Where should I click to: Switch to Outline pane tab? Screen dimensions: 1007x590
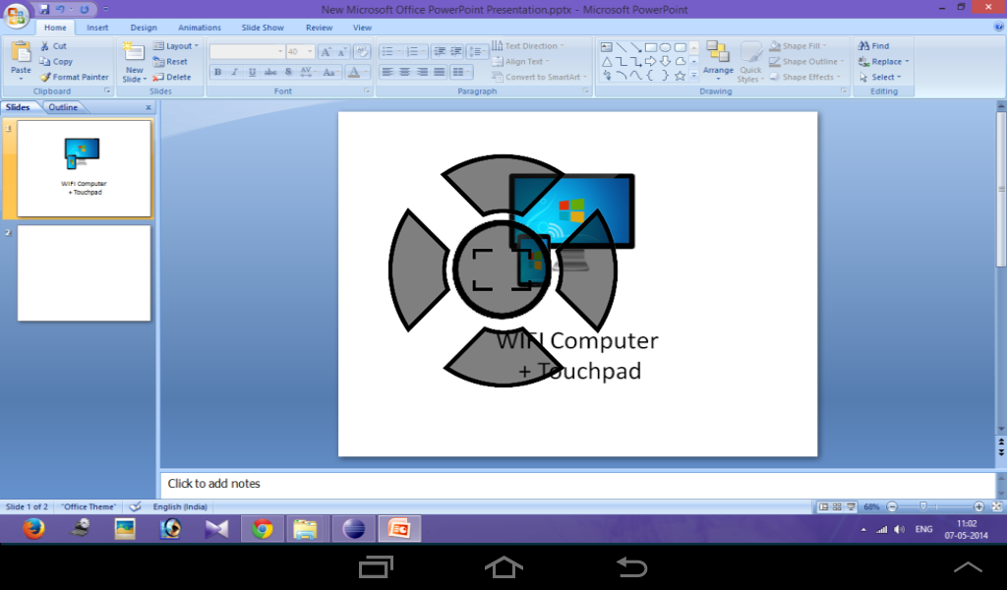(63, 107)
